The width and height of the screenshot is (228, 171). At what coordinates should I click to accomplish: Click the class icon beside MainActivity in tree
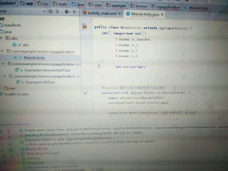[15, 57]
